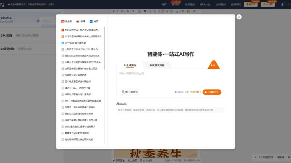Select the 头条号 hot topics tab

coord(67,21)
